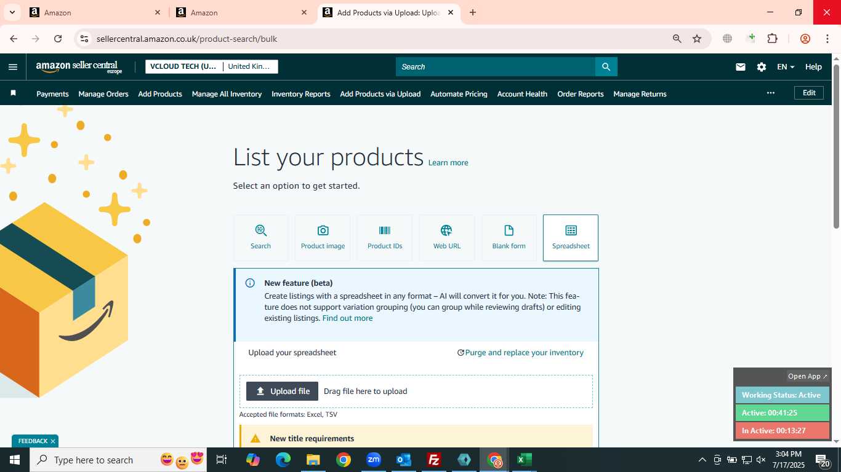Open Automate Pricing
Viewport: 841px width, 472px height.
(459, 94)
